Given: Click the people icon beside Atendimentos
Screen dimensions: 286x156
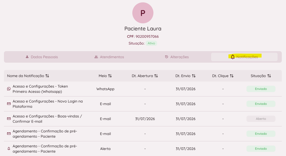Looking at the screenshot, I should tap(96, 57).
